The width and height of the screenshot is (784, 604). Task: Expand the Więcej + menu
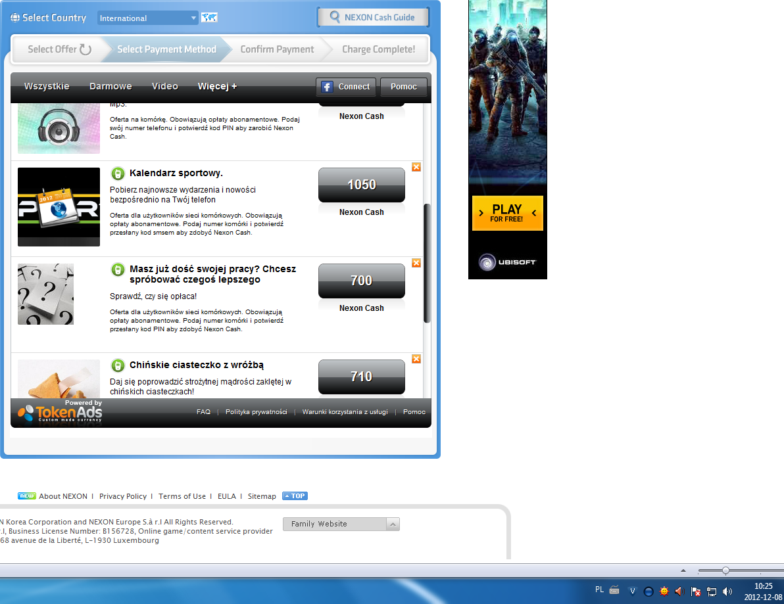218,86
